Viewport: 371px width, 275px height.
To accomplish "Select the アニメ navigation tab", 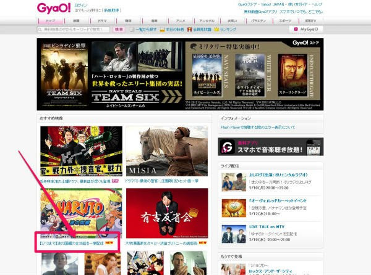I will (x=181, y=21).
